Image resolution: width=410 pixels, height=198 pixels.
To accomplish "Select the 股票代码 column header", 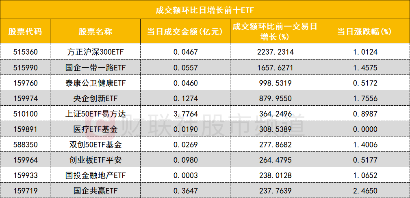I will click(25, 32).
